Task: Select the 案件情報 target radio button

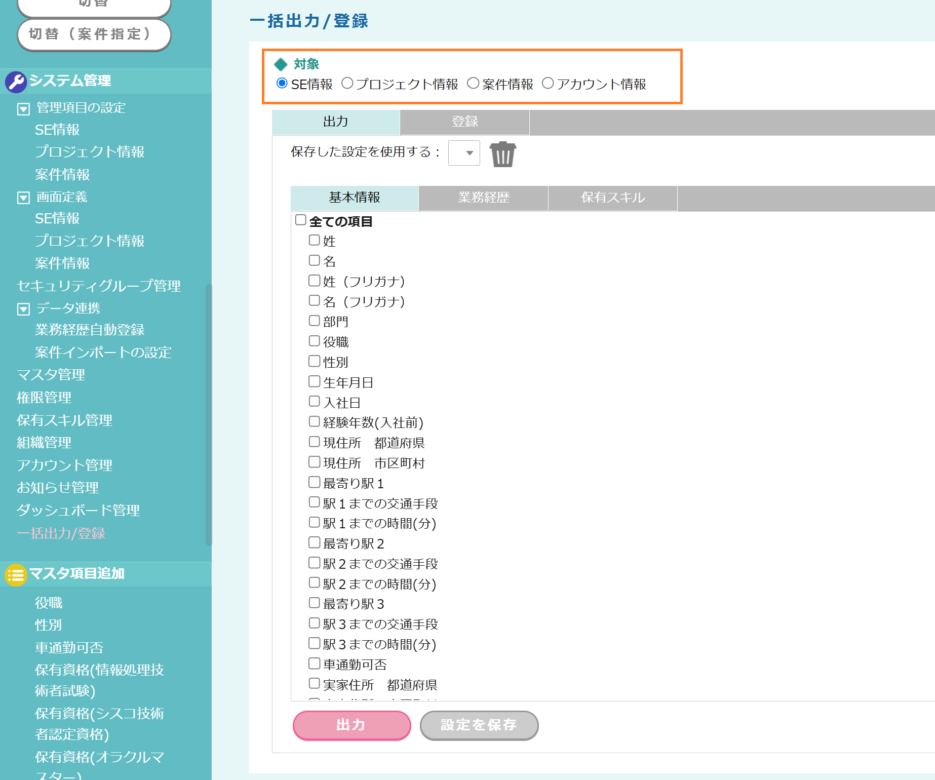Action: [x=473, y=84]
